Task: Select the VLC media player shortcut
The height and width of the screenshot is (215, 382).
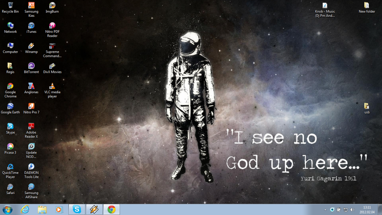Action: click(52, 91)
